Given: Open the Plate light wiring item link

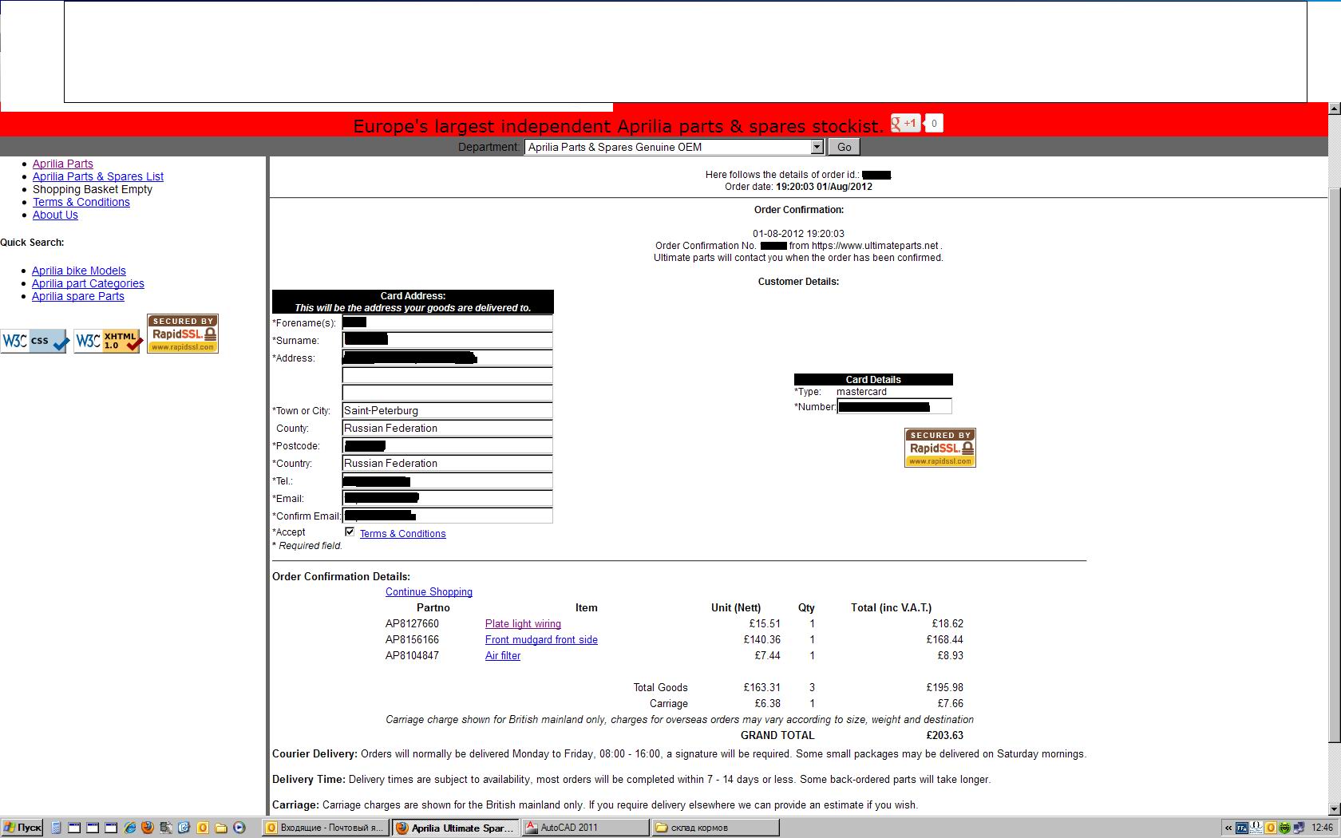Looking at the screenshot, I should tap(523, 624).
